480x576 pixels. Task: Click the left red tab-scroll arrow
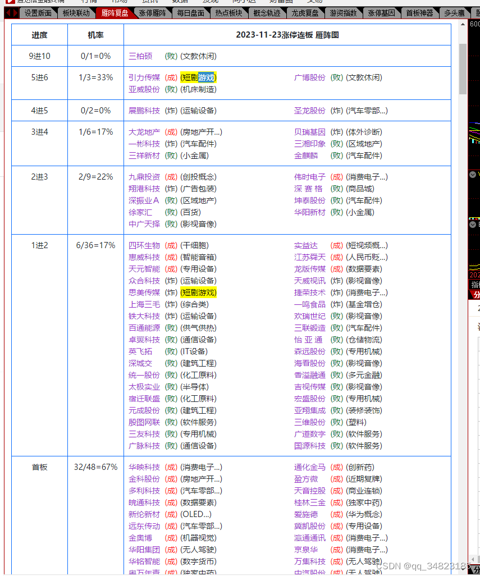8,13
